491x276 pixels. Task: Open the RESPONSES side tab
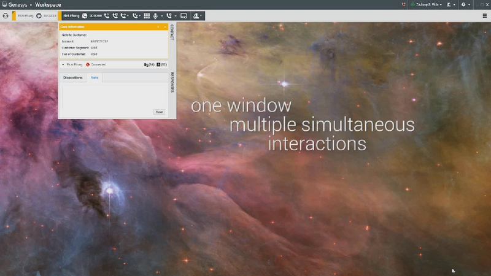pyautogui.click(x=172, y=82)
